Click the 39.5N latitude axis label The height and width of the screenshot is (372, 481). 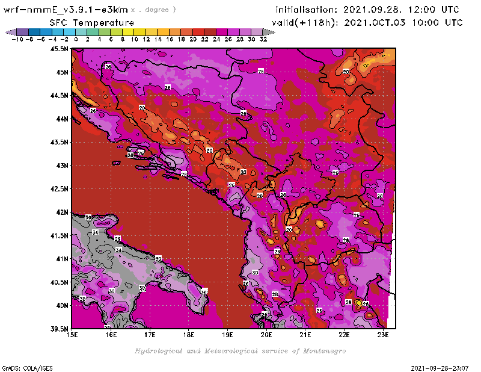click(59, 329)
